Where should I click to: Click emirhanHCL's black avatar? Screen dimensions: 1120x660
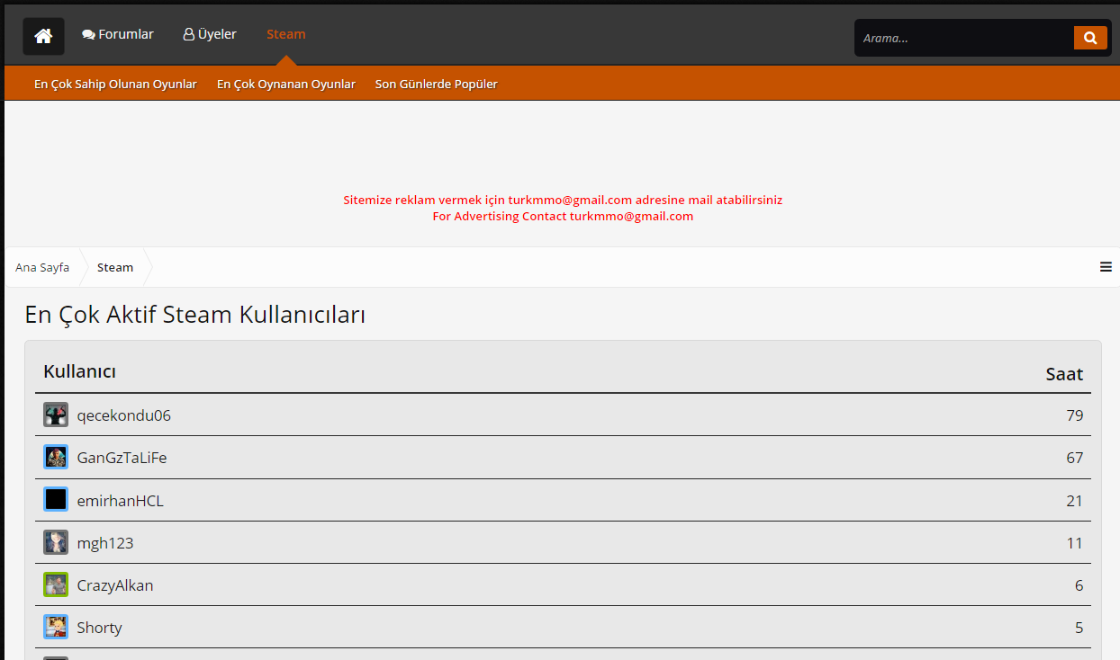(56, 499)
